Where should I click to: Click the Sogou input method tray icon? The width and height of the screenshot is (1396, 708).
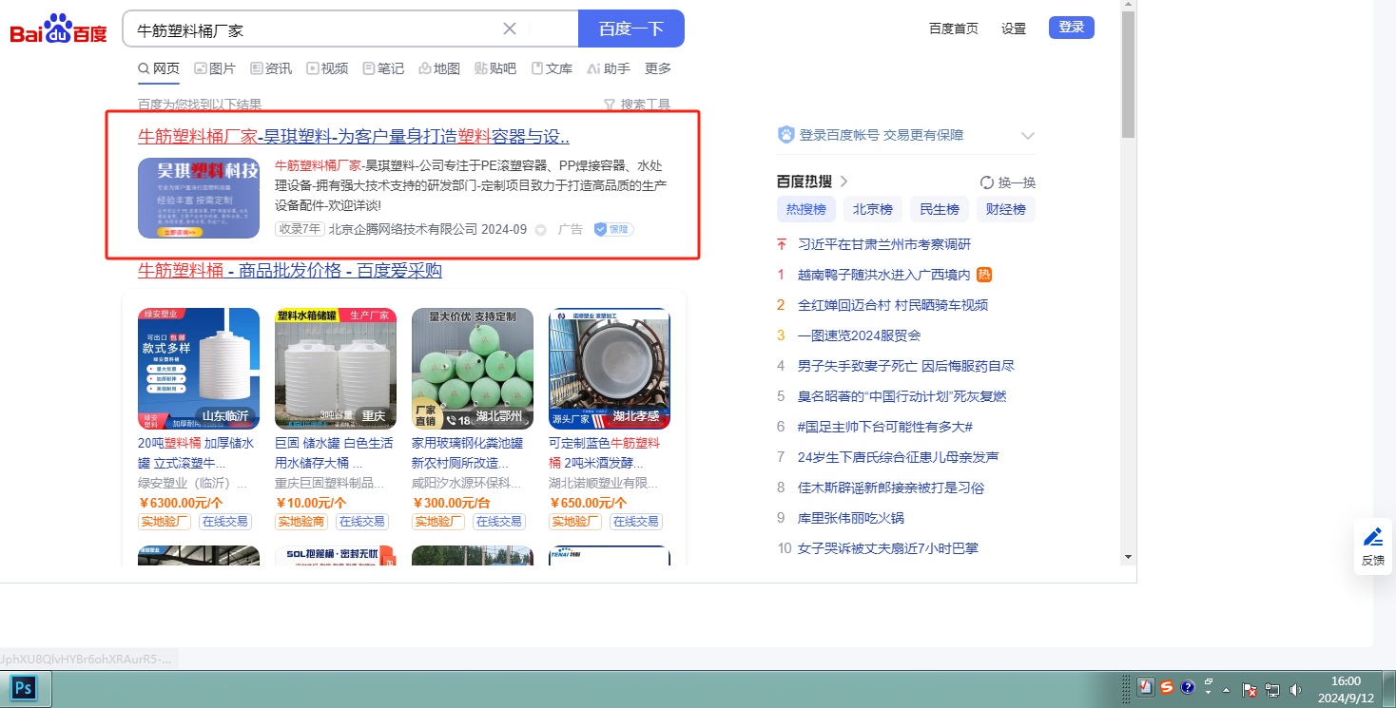1167,687
